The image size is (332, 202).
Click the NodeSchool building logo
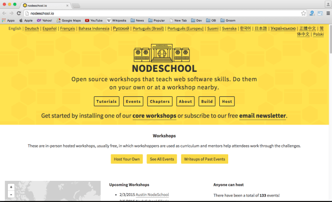[x=162, y=53]
